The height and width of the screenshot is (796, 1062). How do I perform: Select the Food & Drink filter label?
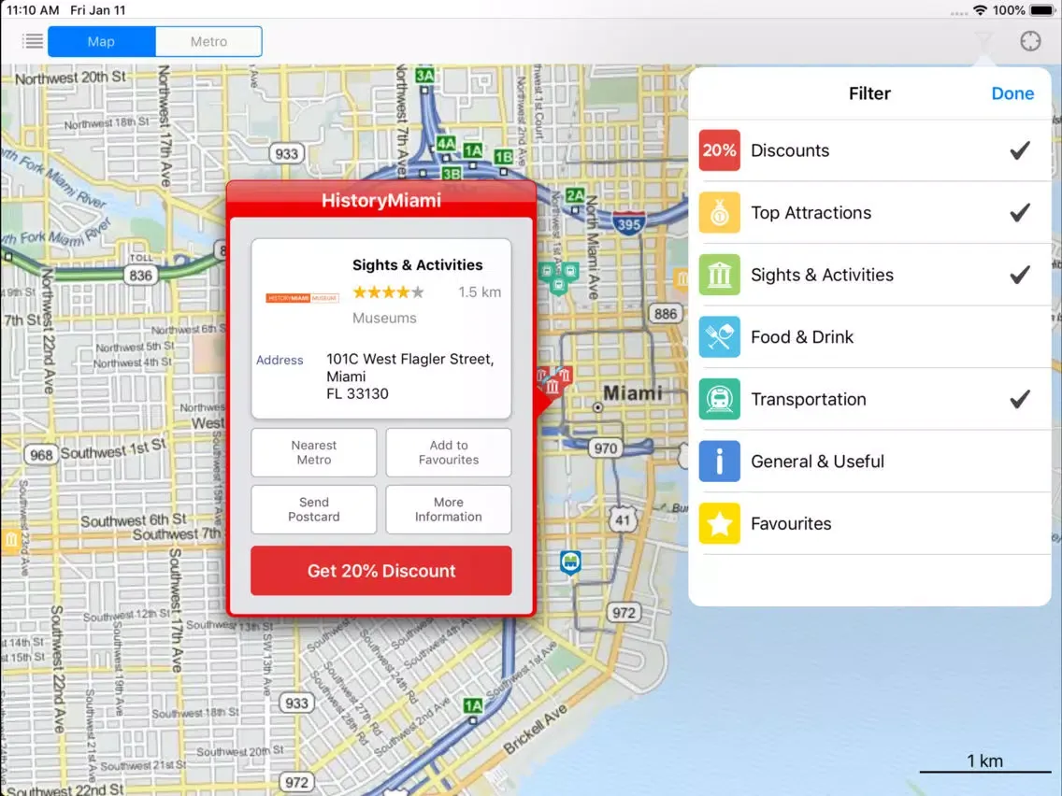coord(802,337)
